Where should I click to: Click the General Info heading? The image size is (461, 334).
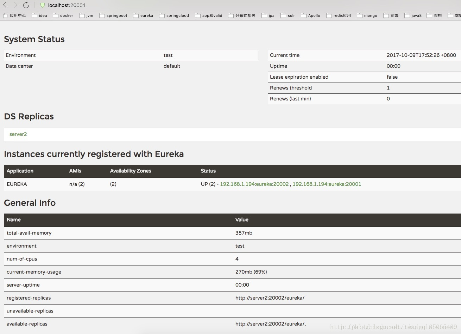tap(30, 203)
